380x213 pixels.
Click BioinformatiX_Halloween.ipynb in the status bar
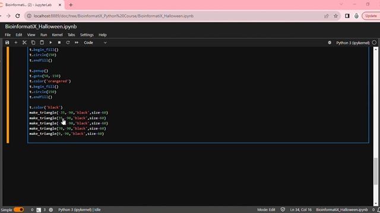tap(342, 209)
